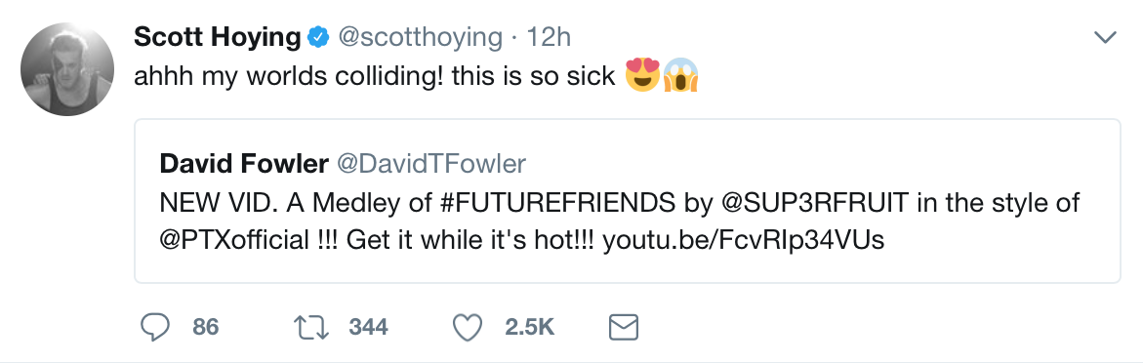Open the #FUTUREFRIENDS hashtag
The width and height of the screenshot is (1143, 363).
coord(558,203)
